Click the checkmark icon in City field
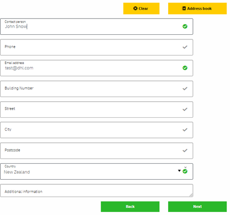 click(185, 130)
